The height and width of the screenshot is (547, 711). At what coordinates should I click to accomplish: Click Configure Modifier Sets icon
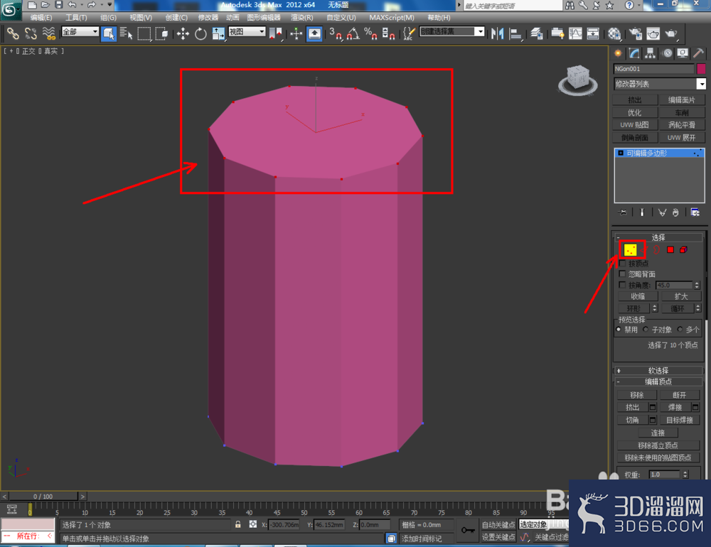point(695,212)
